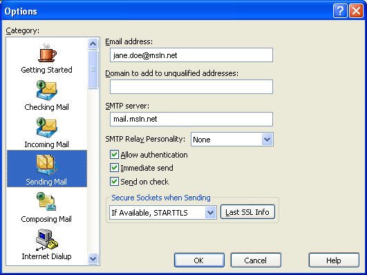This screenshot has height=275, width=367.
Task: Close the Options dialog
Action: coord(356,11)
